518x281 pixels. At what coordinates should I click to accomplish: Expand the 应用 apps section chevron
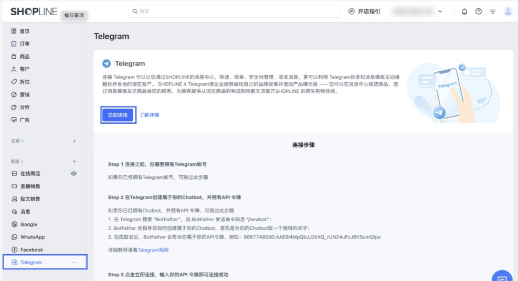pos(23,141)
